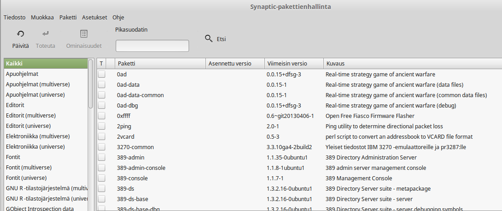Viewport: 502px width, 211px height.
Task: Click the Päivitä reload icon
Action: 20,34
